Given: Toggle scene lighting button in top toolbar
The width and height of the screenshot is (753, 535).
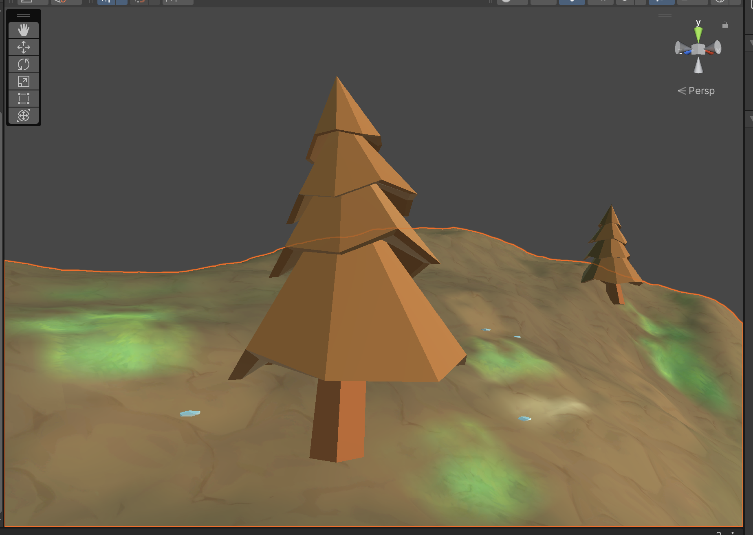Looking at the screenshot, I should click(x=572, y=2).
